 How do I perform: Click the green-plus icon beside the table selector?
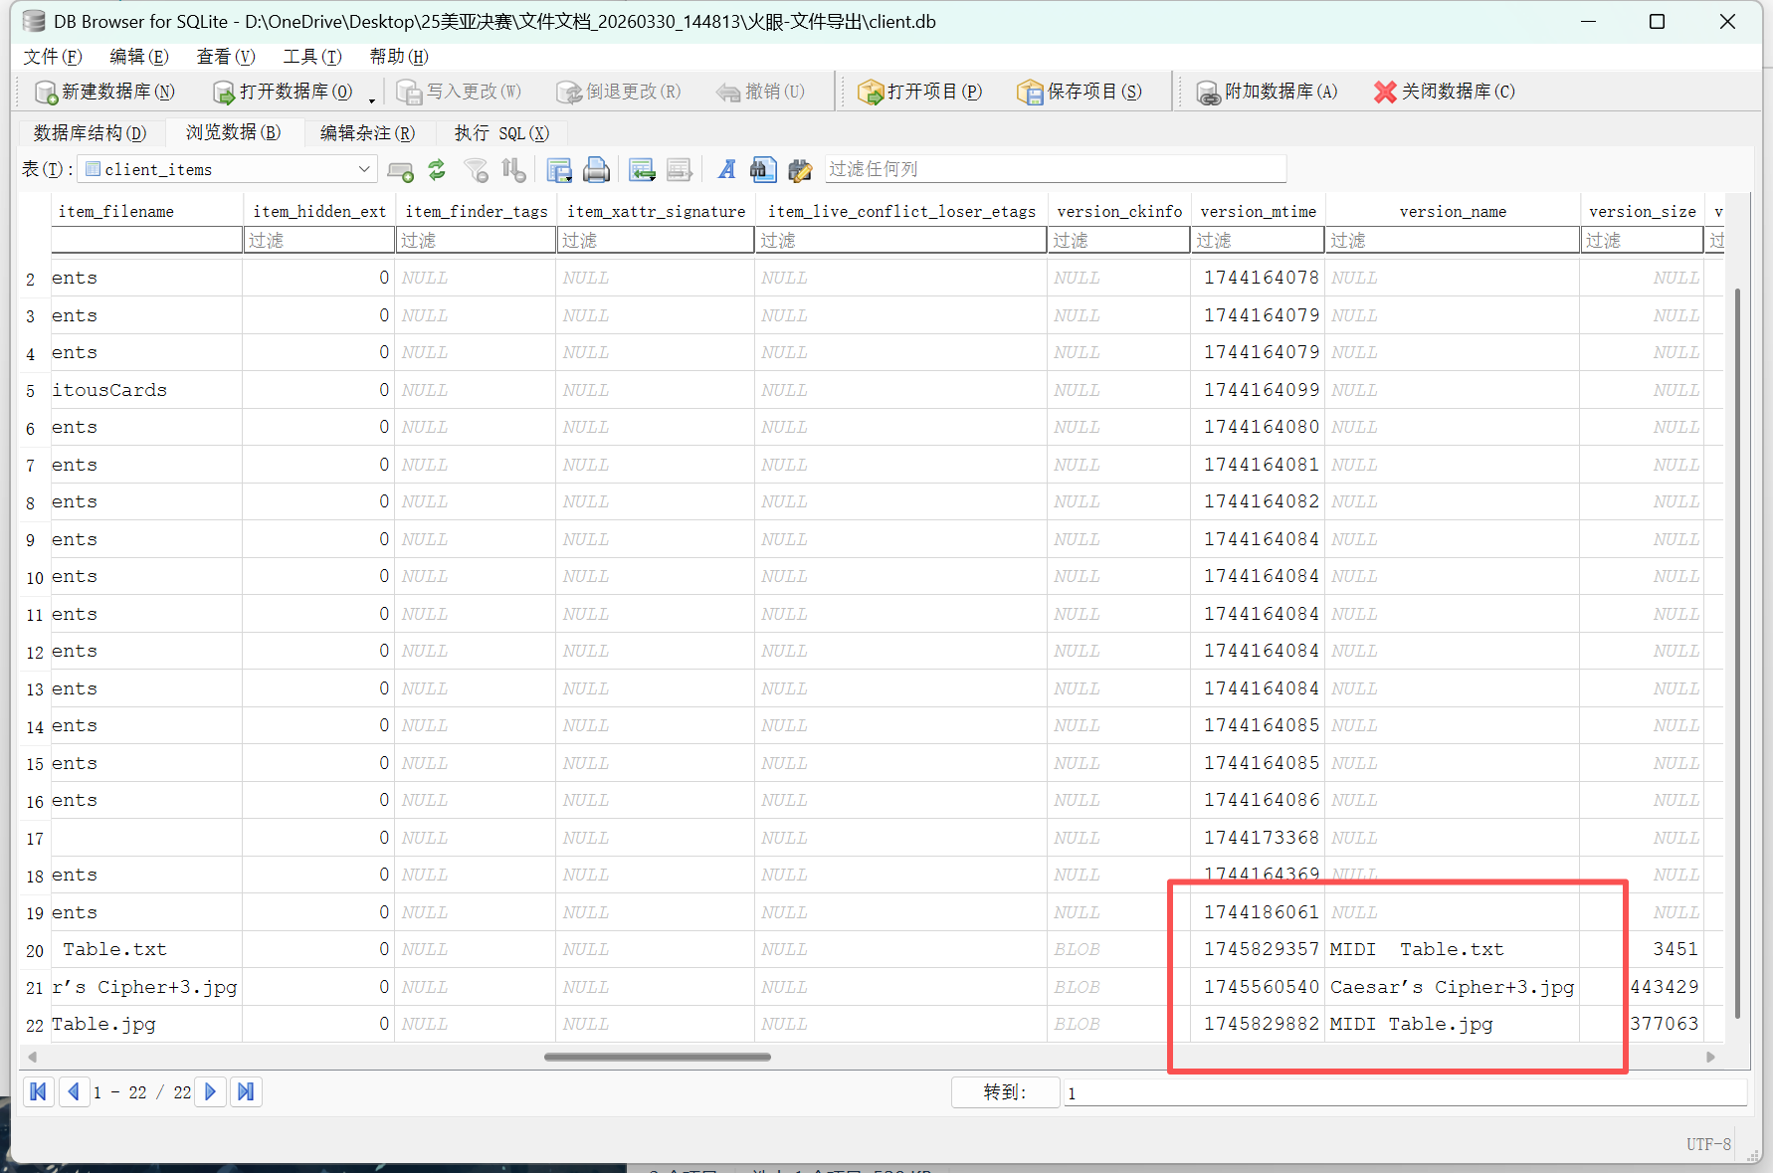click(400, 170)
